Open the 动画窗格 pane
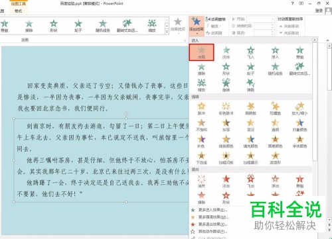The image size is (332, 239). [x=215, y=19]
